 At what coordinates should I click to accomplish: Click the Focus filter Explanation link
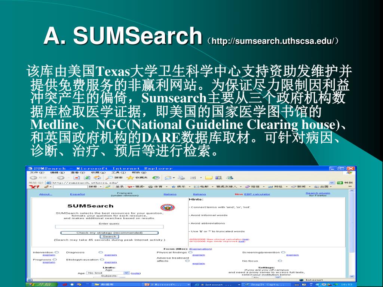coord(200,249)
